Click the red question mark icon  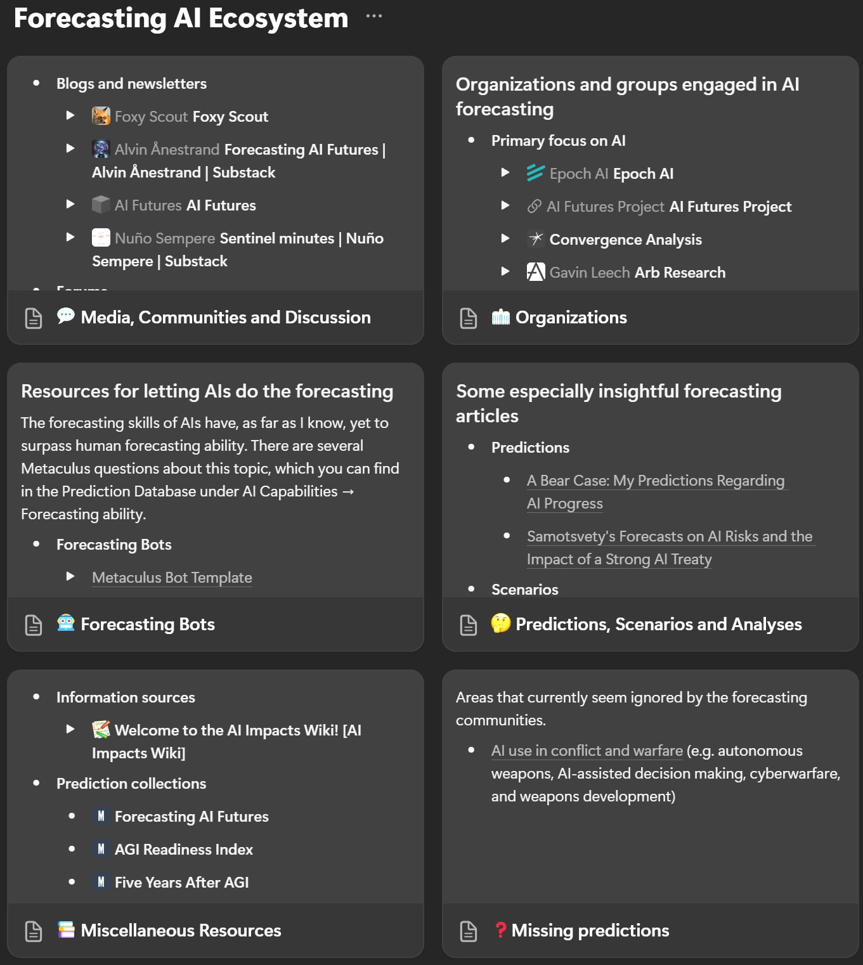click(500, 930)
